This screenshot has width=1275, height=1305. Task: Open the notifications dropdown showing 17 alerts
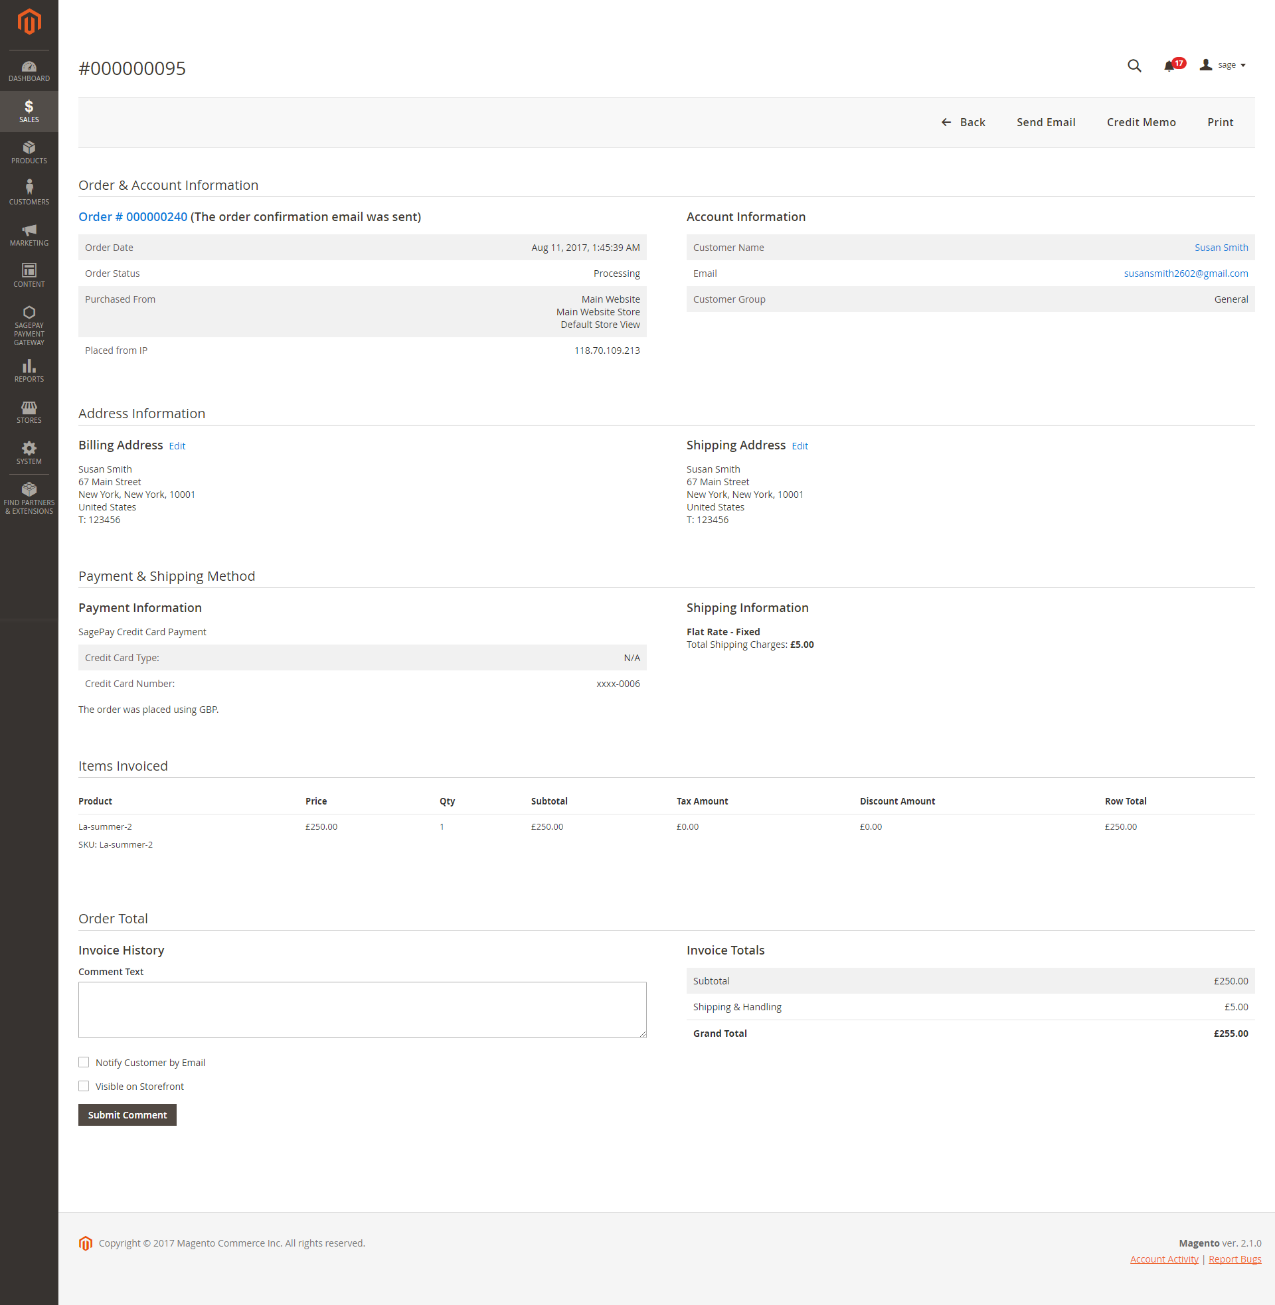click(1172, 65)
